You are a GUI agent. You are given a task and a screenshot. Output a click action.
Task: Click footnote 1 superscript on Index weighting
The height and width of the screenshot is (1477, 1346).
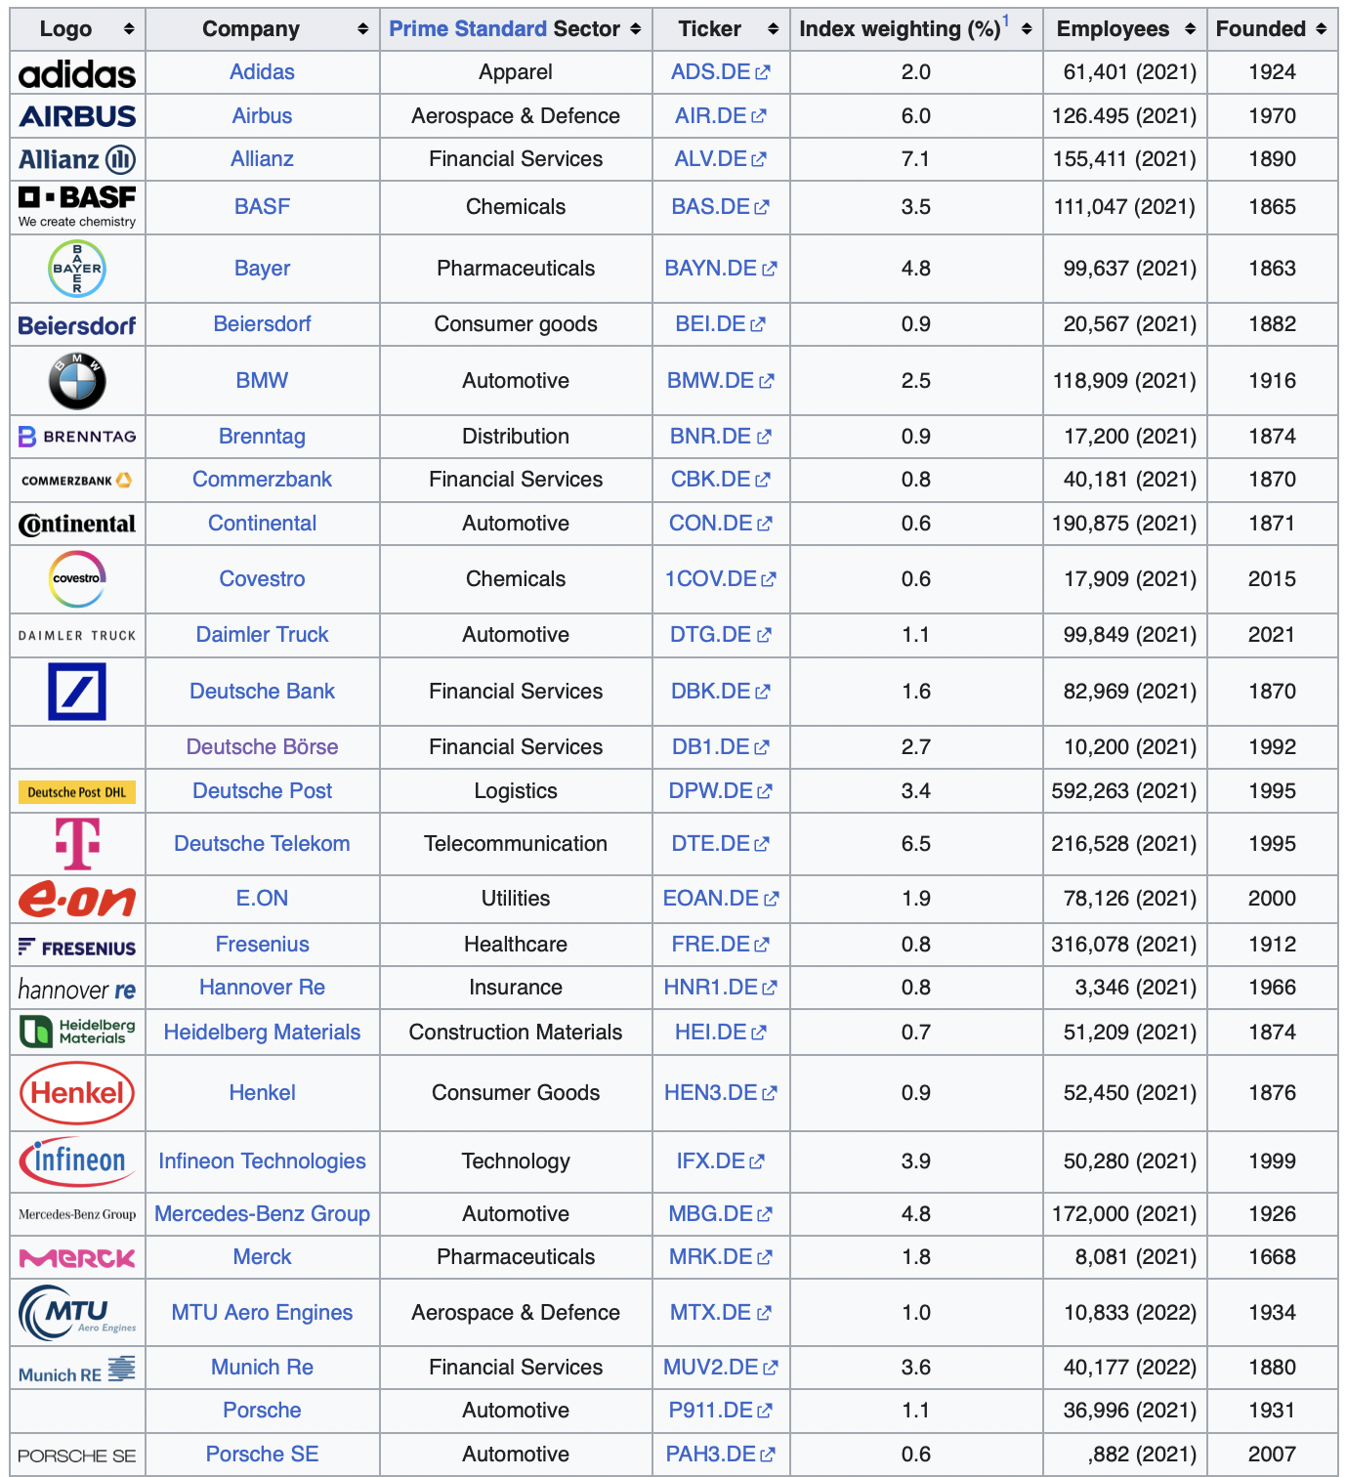click(x=1006, y=21)
